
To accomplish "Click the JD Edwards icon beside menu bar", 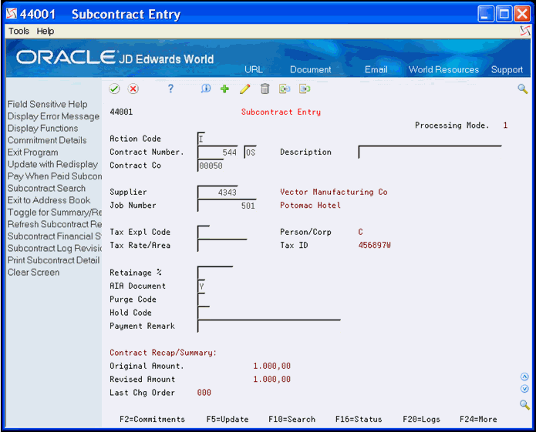I will coord(525,31).
